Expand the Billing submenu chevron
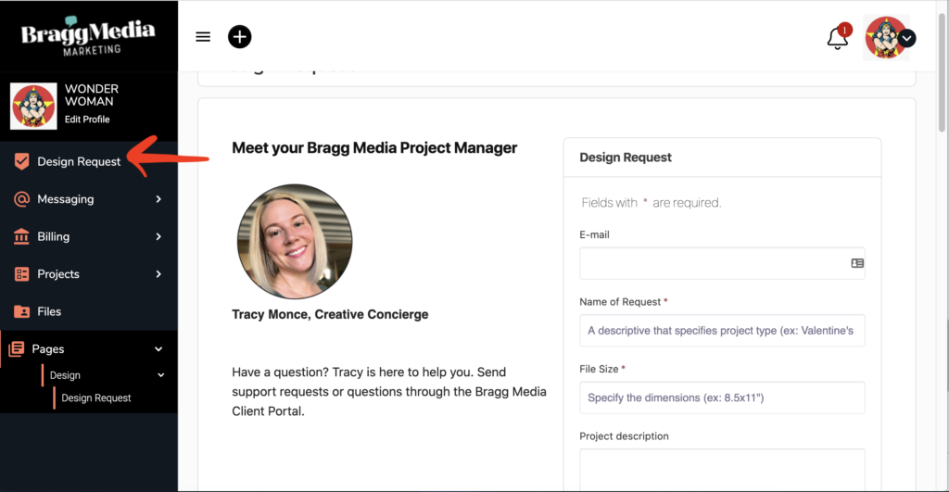Image resolution: width=949 pixels, height=492 pixels. coord(158,236)
